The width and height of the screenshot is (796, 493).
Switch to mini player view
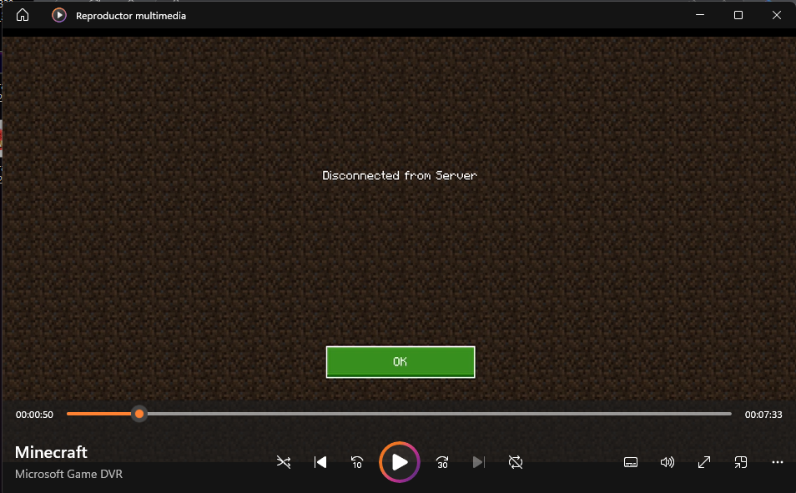click(x=741, y=462)
